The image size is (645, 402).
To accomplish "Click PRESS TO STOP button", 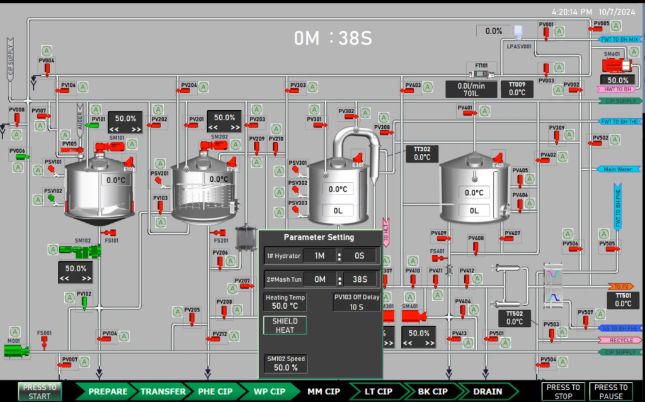I will pos(563,391).
